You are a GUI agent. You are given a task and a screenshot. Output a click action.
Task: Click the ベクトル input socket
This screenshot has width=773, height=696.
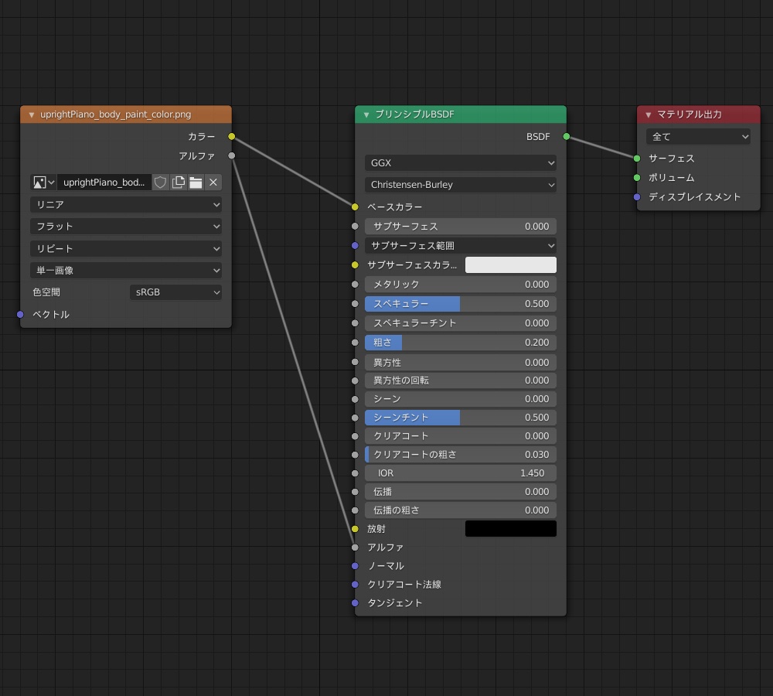(20, 314)
